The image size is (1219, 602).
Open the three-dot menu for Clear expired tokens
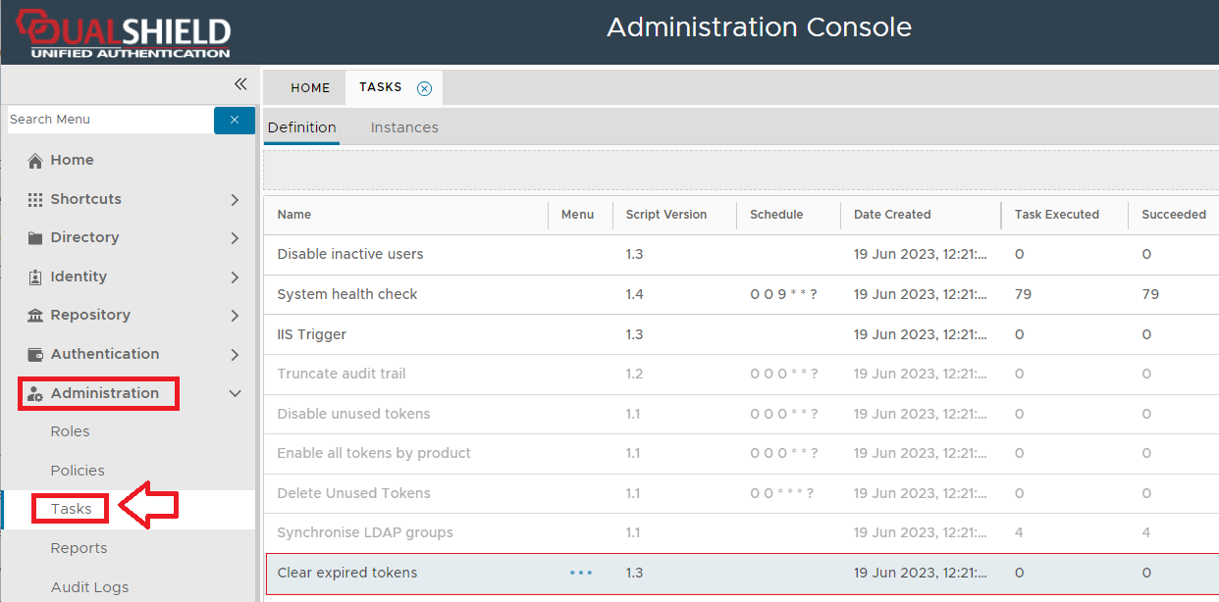(x=581, y=573)
